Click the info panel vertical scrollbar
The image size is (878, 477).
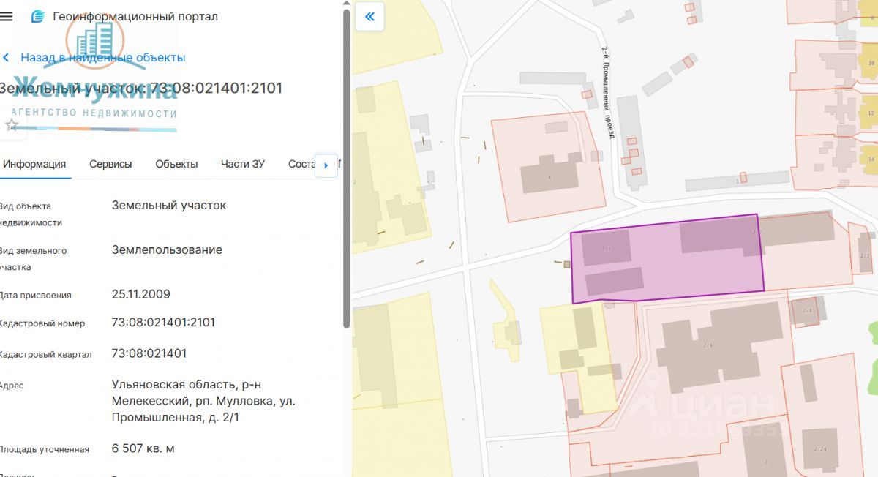346,168
